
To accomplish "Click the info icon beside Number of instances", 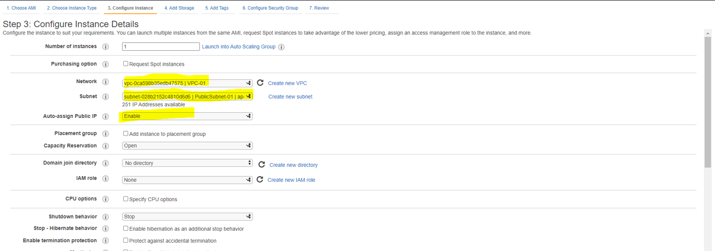I will click(x=105, y=47).
